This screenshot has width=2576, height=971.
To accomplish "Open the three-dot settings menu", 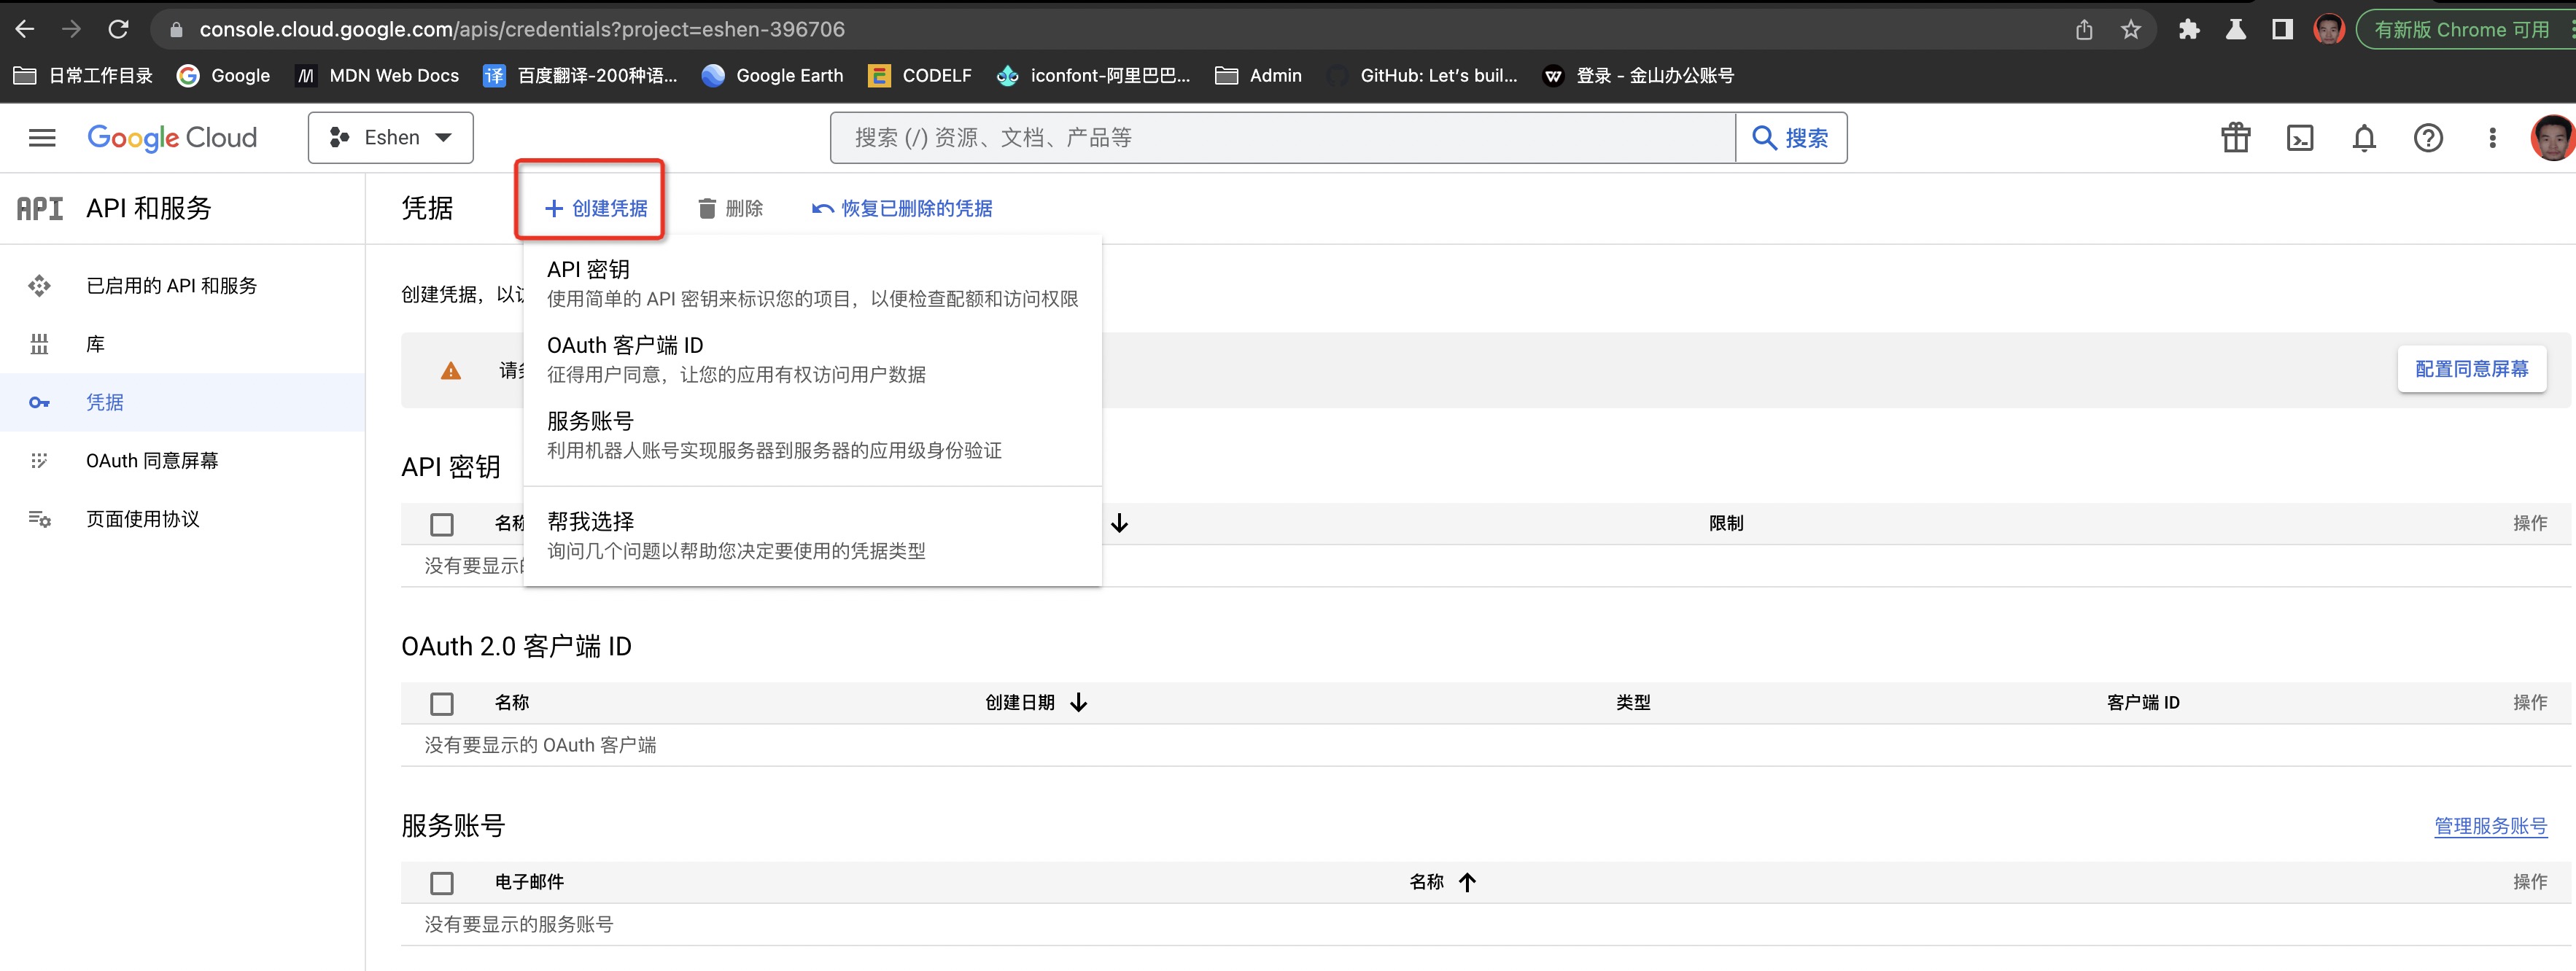I will click(2492, 138).
